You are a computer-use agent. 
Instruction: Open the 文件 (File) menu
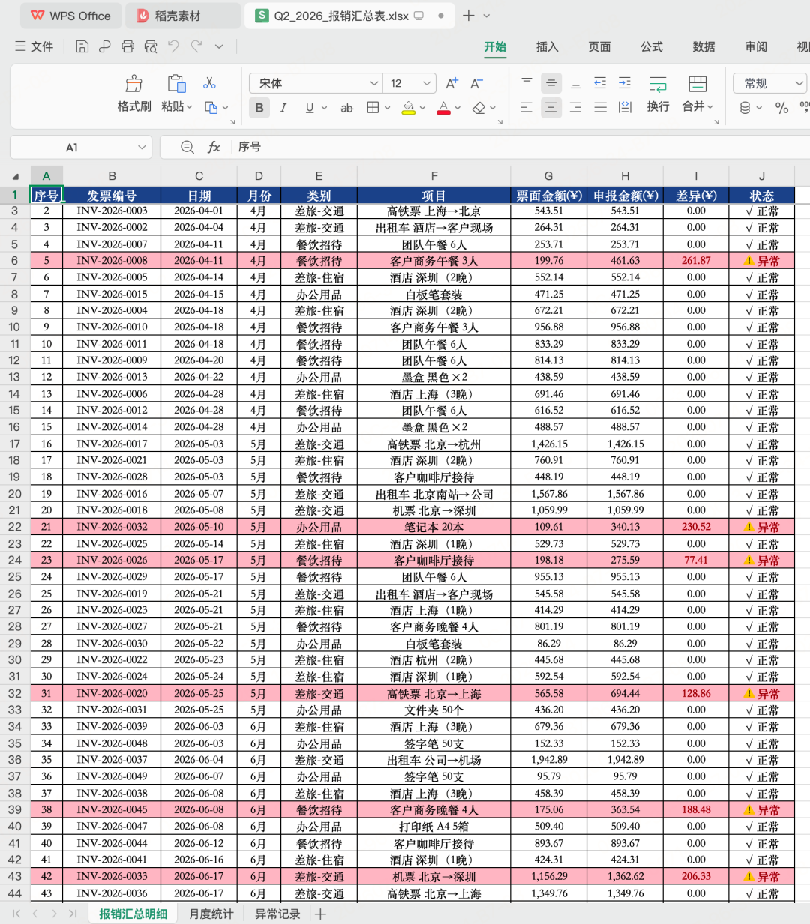tap(34, 46)
